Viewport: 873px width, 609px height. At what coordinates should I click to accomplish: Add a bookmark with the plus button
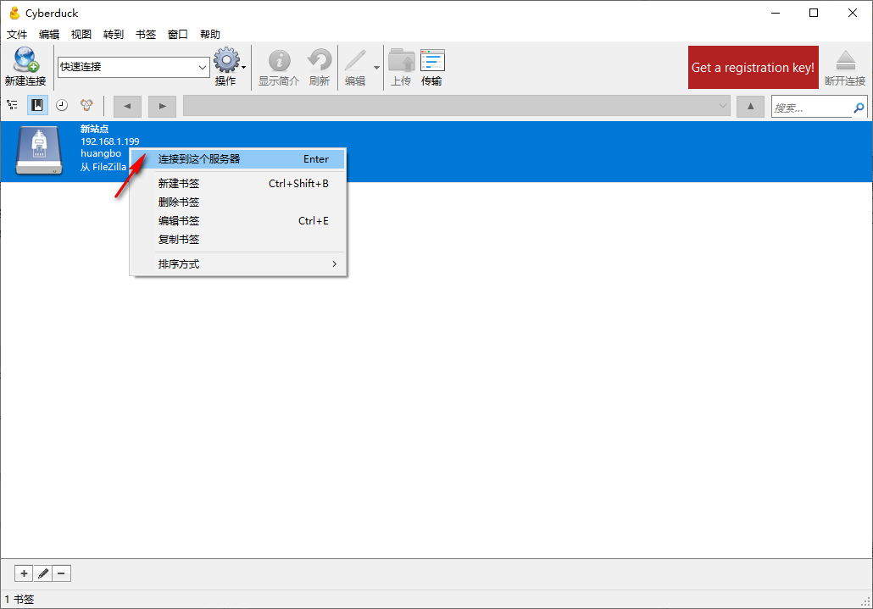tap(24, 573)
